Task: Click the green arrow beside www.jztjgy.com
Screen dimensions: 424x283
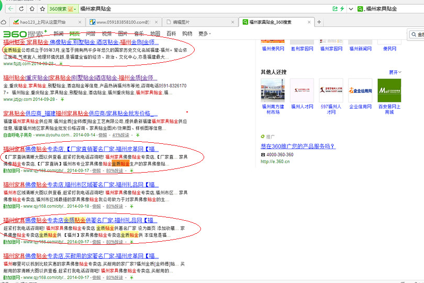Action: pyautogui.click(x=62, y=99)
